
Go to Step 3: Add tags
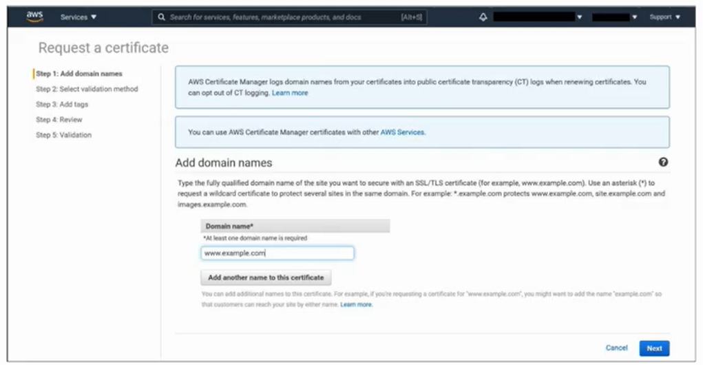click(x=62, y=104)
